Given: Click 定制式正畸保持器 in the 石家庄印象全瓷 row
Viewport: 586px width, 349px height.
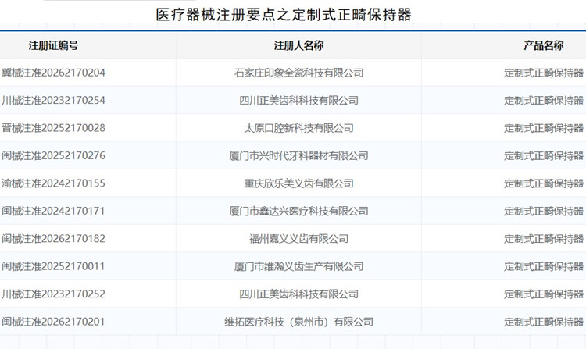Looking at the screenshot, I should click(544, 73).
